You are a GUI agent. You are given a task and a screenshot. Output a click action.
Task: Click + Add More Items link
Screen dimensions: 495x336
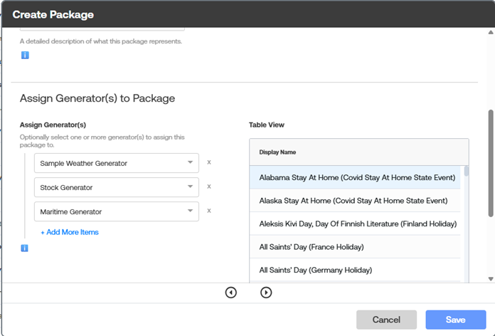(x=70, y=232)
